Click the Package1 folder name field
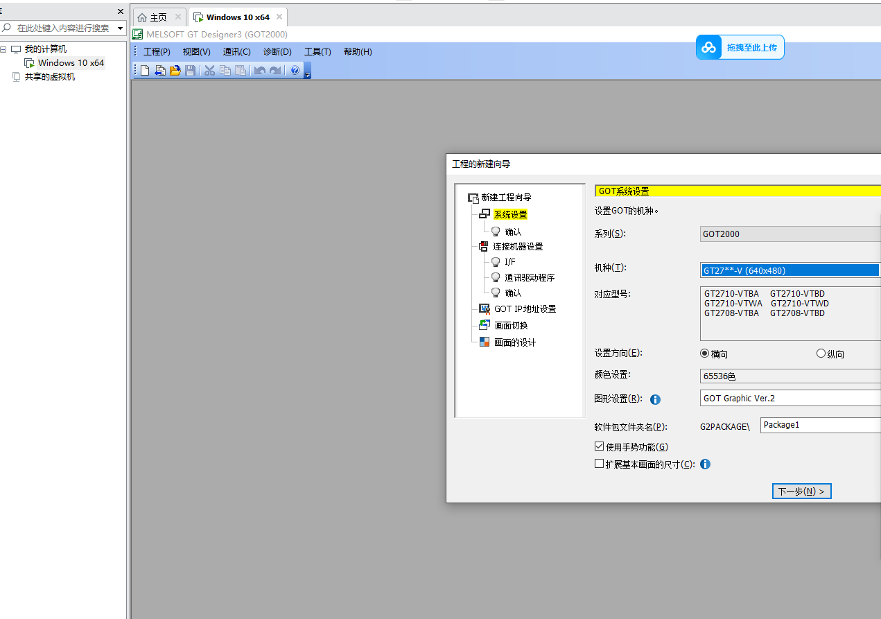This screenshot has width=881, height=619. point(821,425)
